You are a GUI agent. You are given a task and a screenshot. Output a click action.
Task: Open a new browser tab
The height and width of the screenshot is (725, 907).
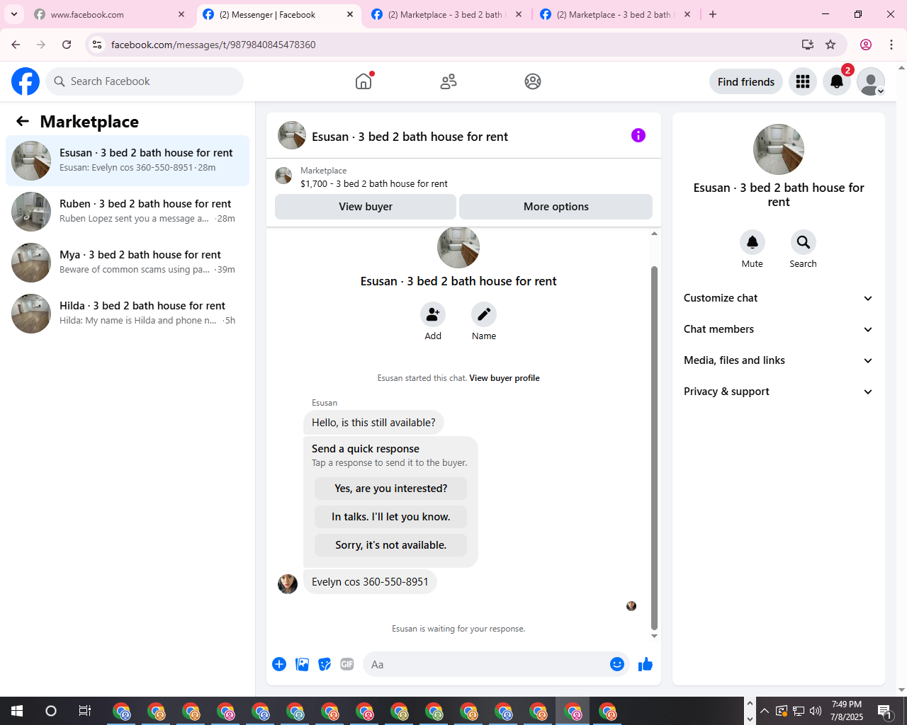(x=713, y=14)
